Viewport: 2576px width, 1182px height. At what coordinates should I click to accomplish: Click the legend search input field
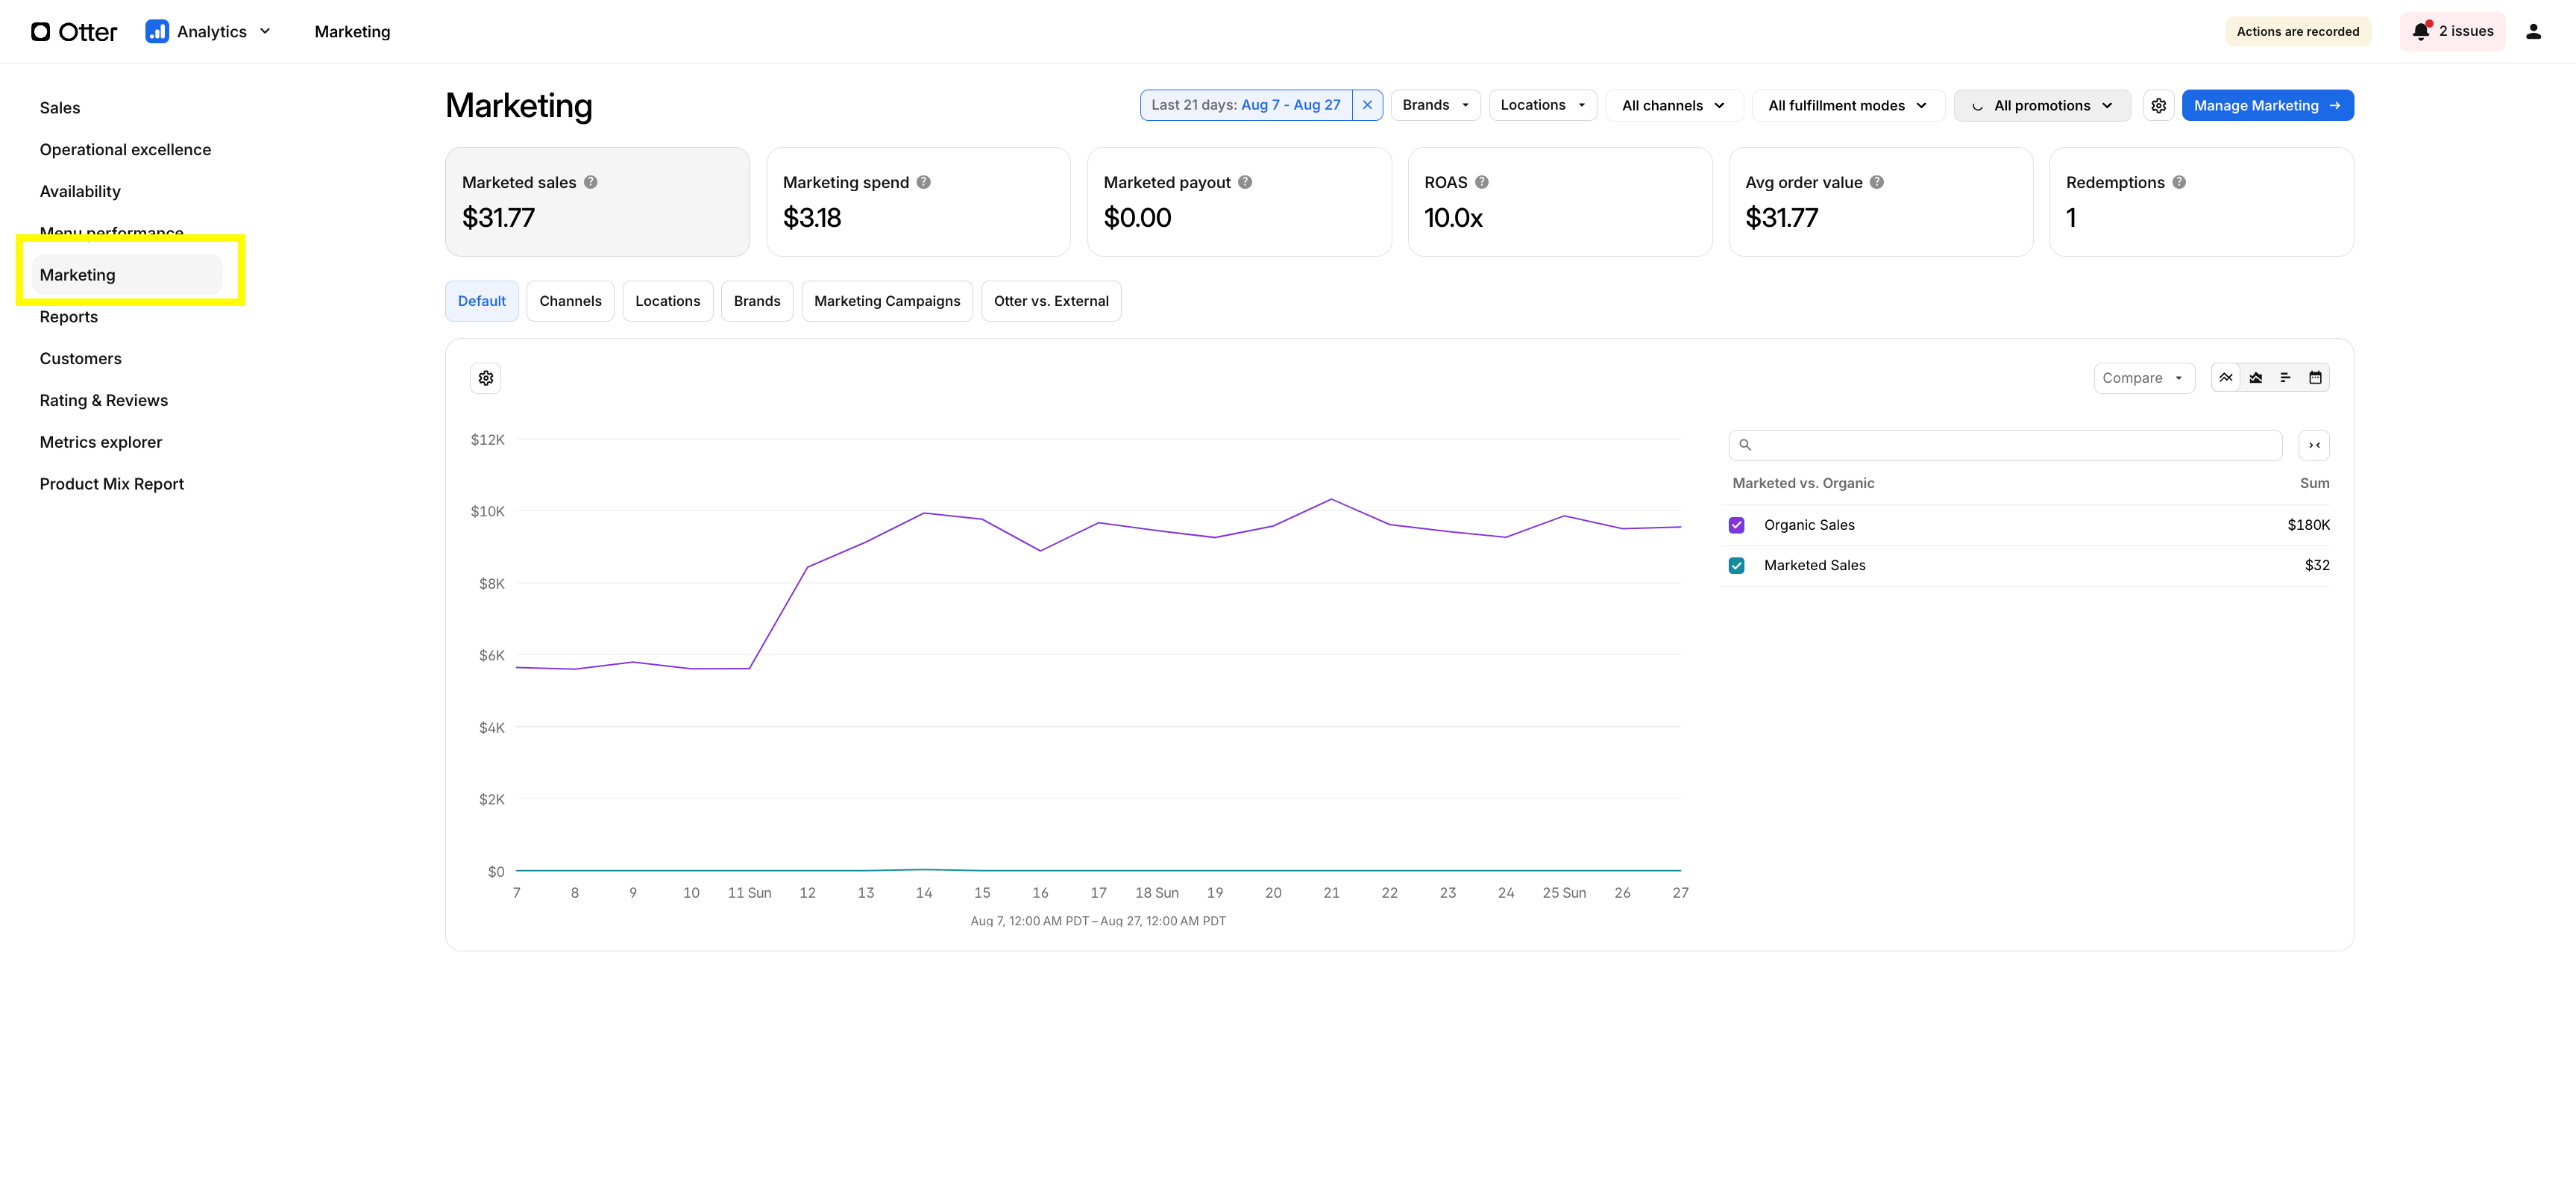(x=2005, y=445)
